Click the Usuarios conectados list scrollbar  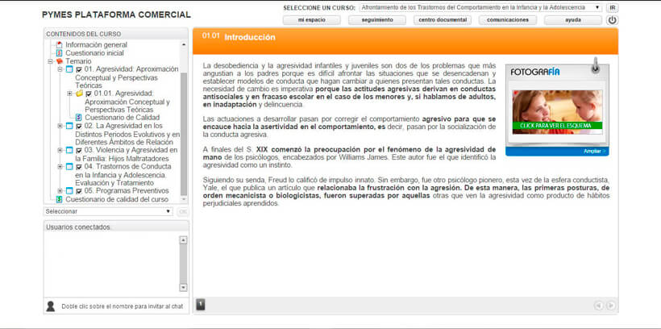coord(183,264)
